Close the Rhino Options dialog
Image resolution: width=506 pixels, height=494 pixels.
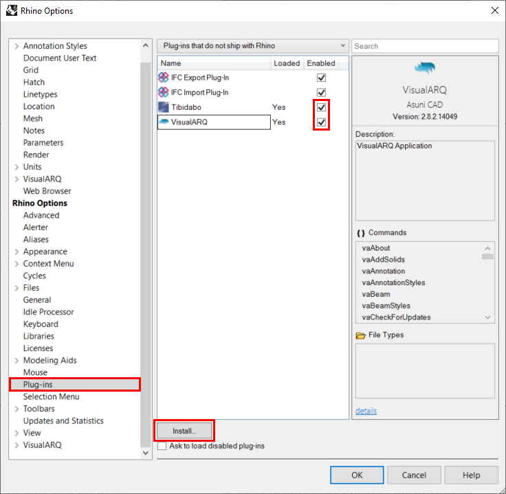(x=495, y=10)
